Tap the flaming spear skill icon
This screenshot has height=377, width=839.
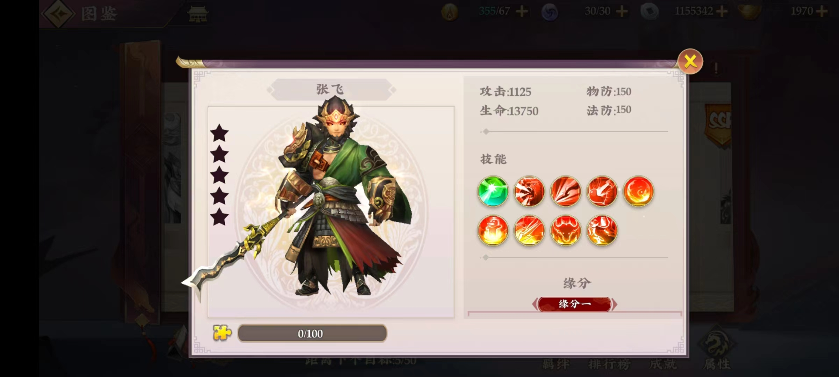(529, 230)
